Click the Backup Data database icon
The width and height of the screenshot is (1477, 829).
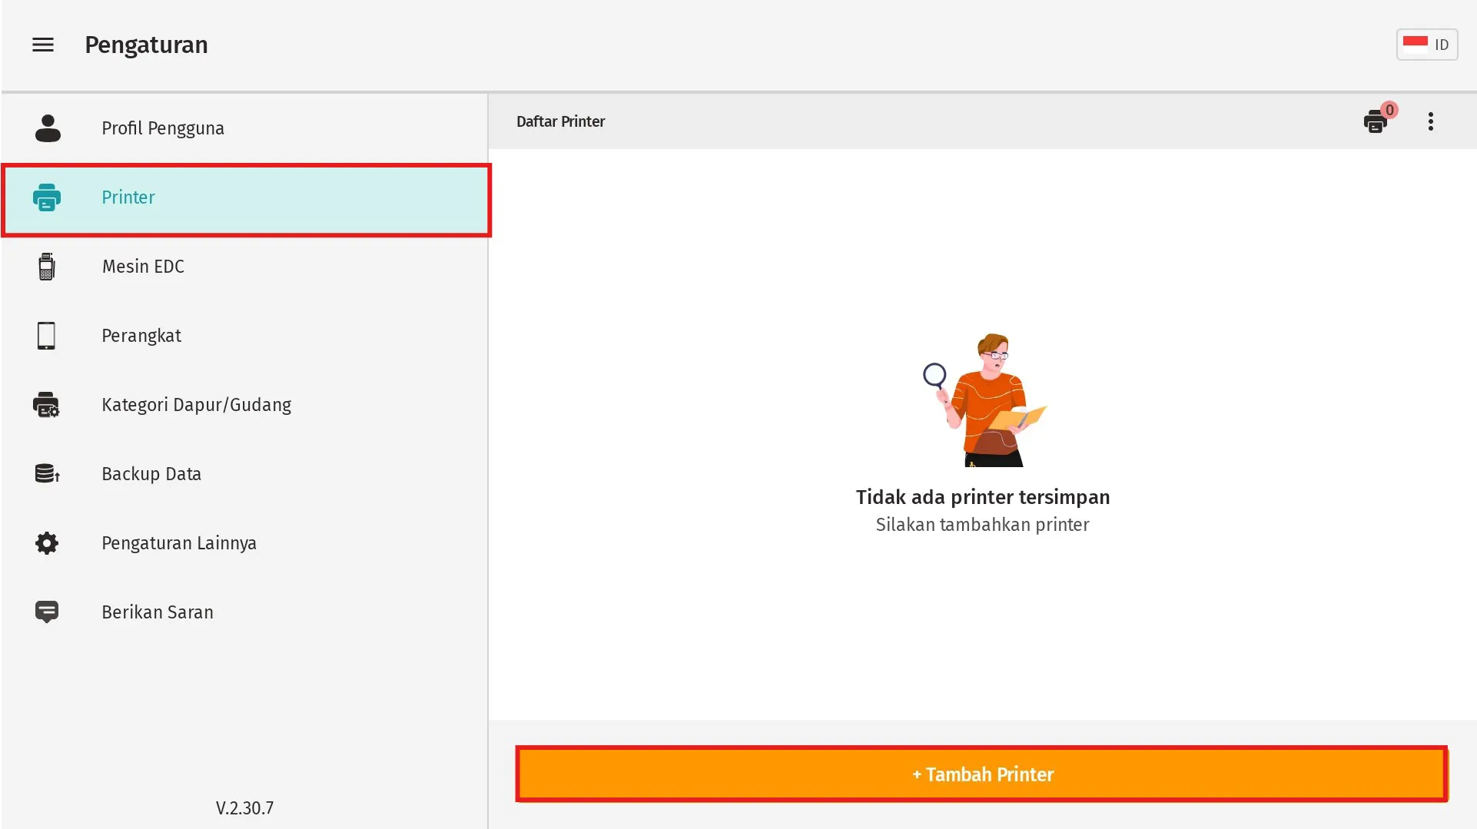click(x=47, y=474)
